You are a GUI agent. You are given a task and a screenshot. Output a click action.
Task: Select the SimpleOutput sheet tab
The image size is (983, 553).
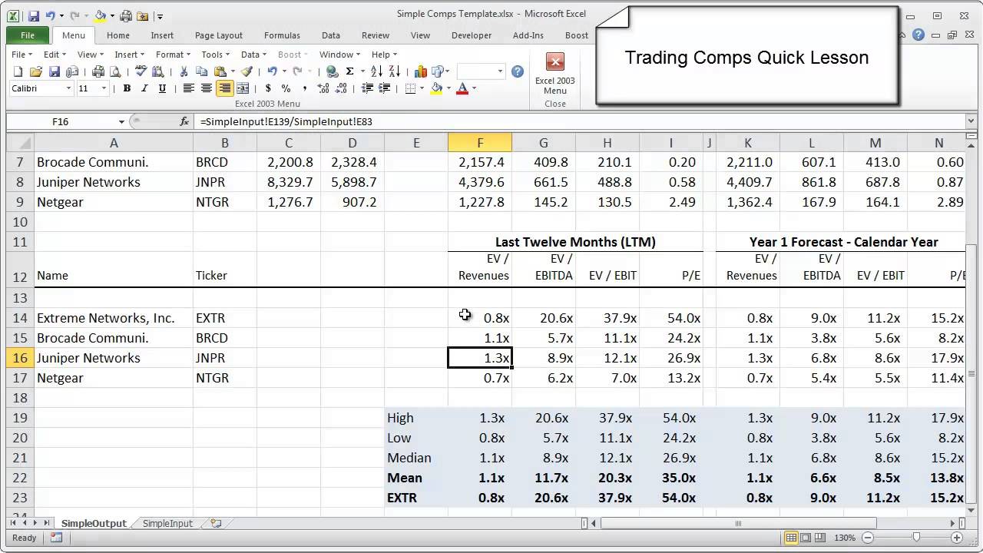tap(94, 523)
